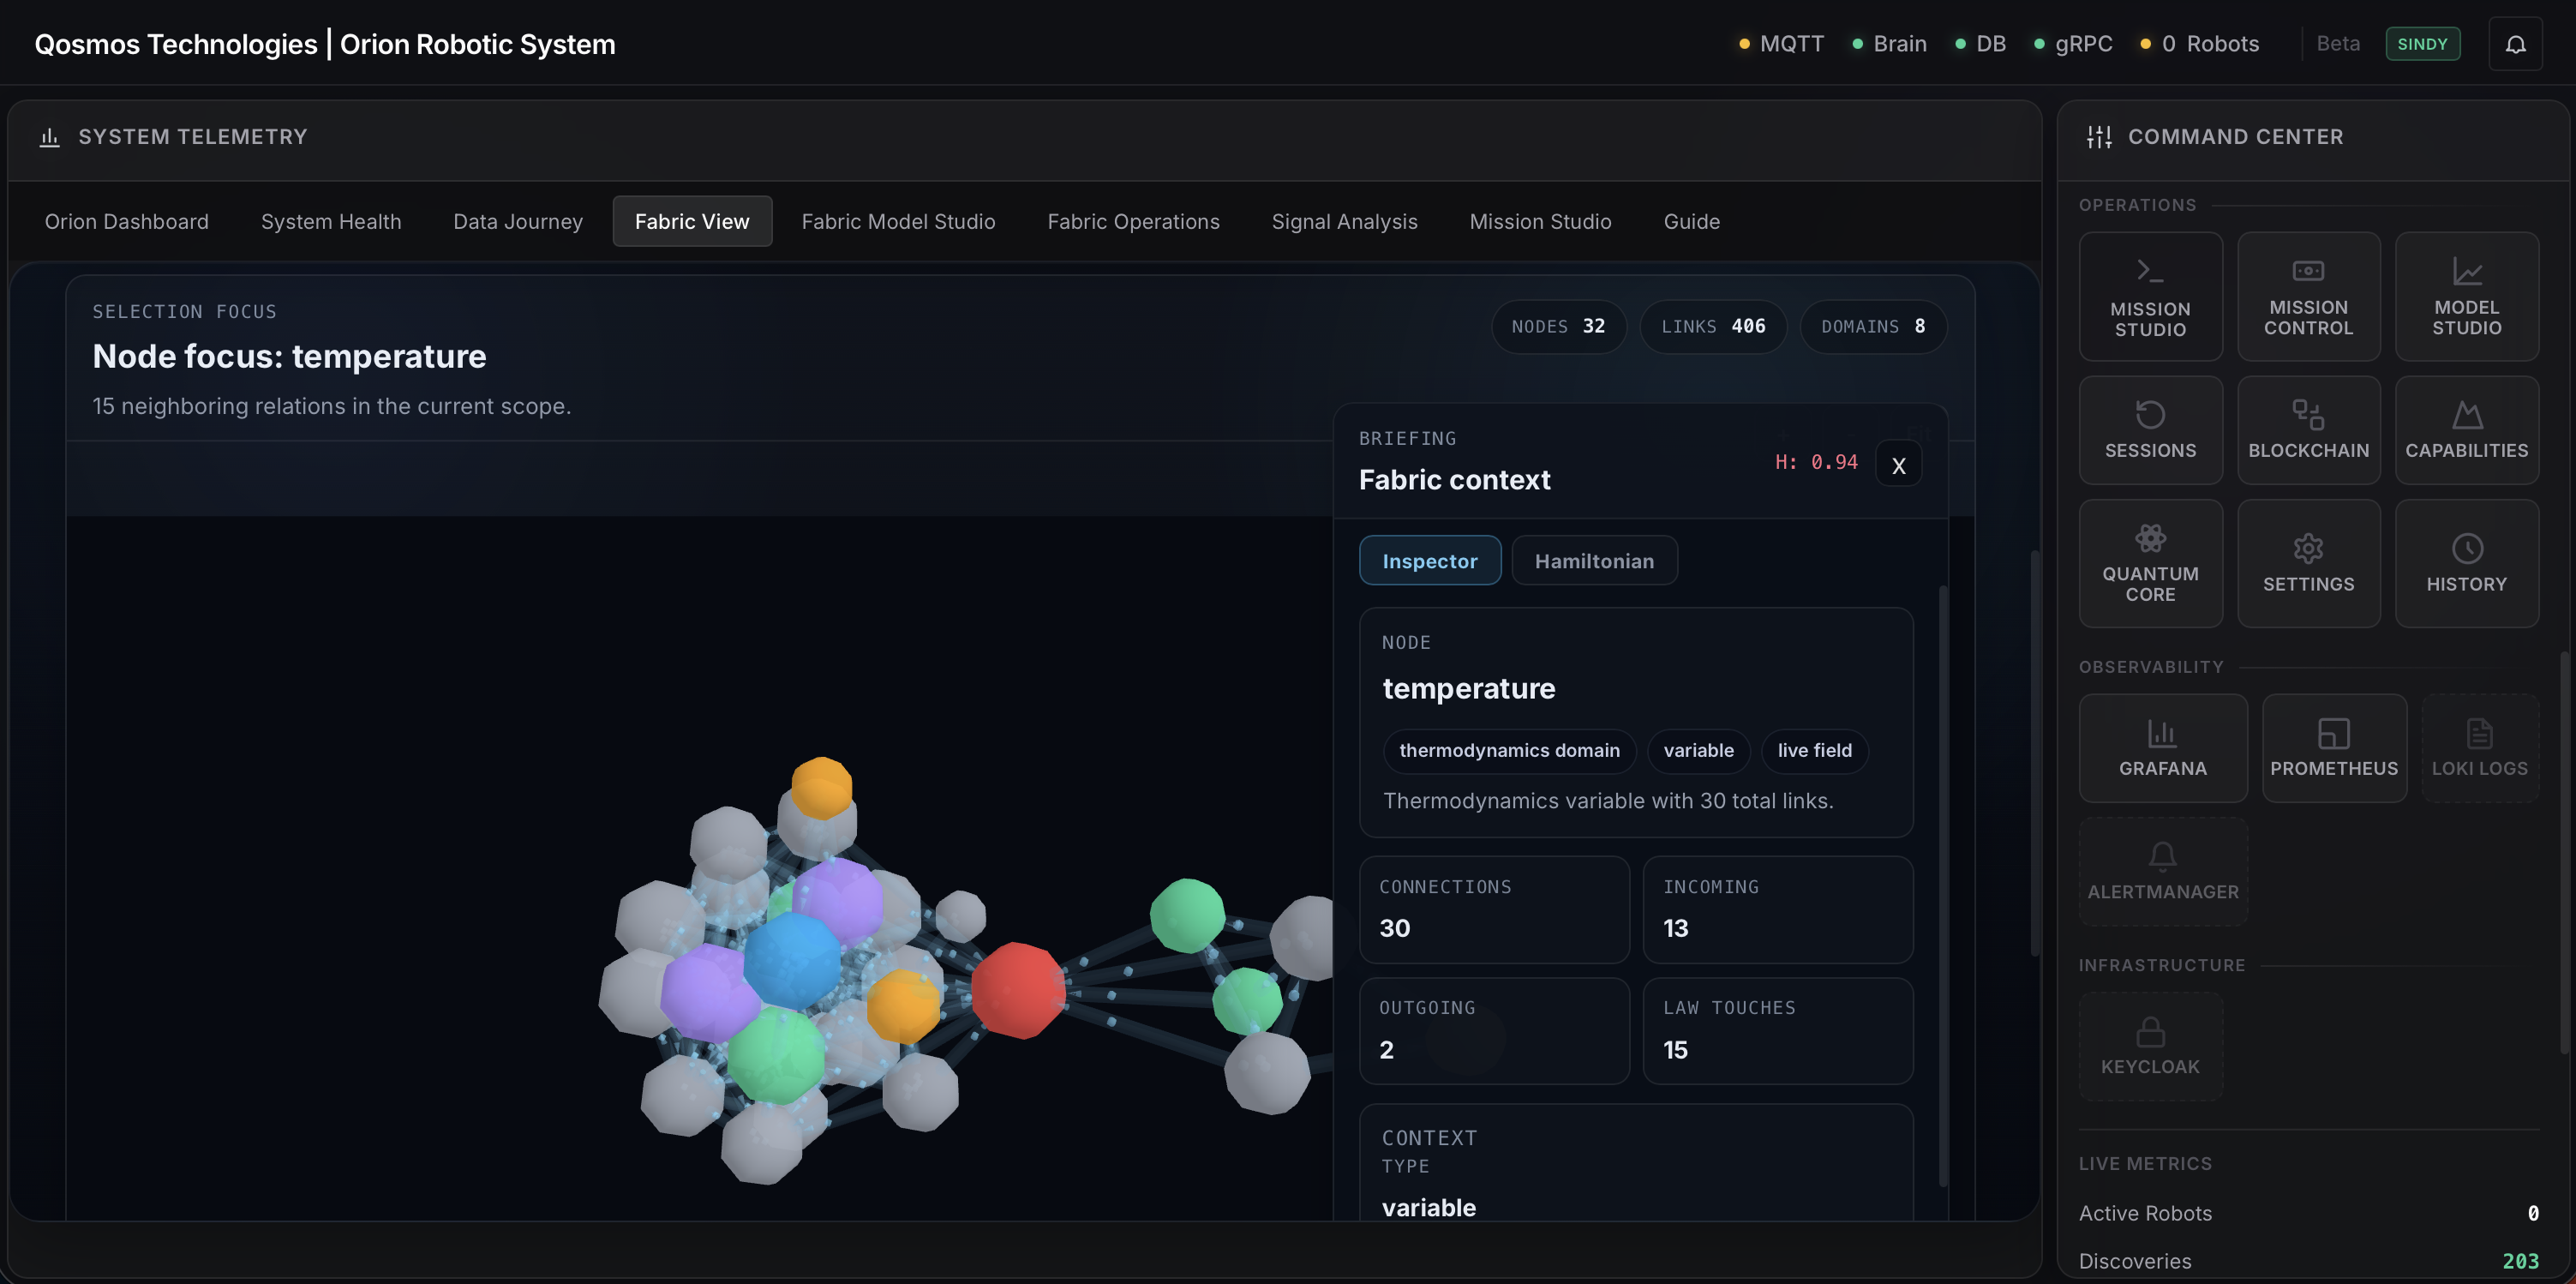Toggle the live field tag on temperature node
The width and height of the screenshot is (2576, 1284).
point(1814,751)
